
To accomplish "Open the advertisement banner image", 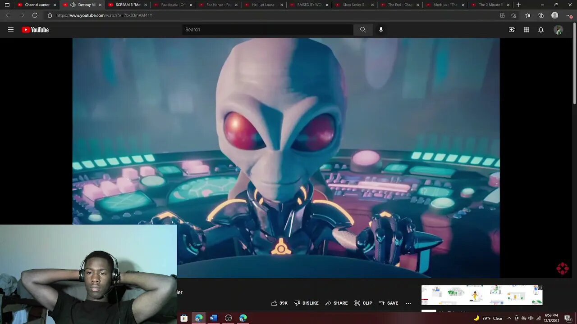I will point(481,295).
